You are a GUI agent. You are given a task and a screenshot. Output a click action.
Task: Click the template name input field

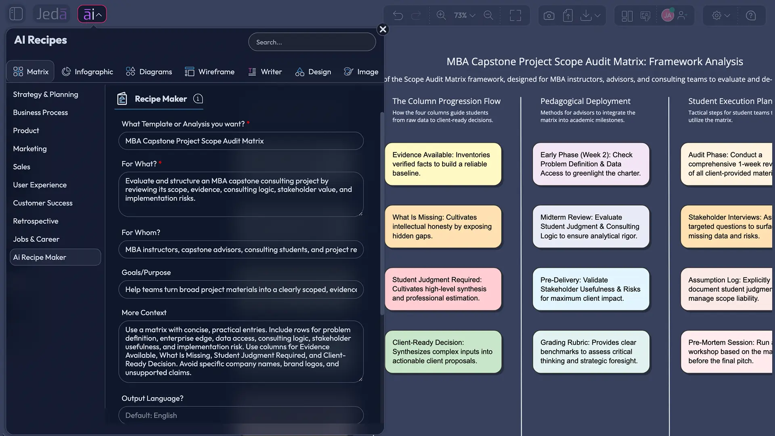[x=241, y=141]
